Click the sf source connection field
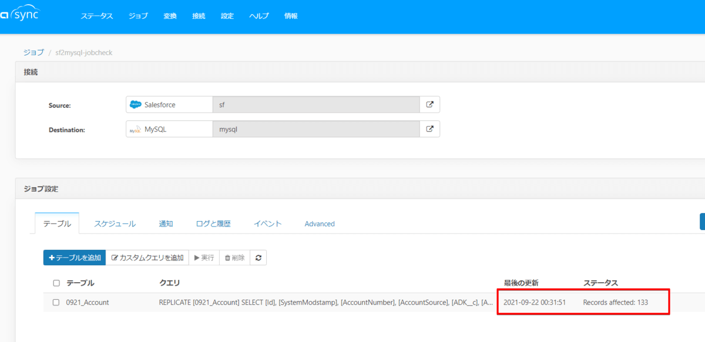Screen dimensions: 705x342 click(316, 104)
